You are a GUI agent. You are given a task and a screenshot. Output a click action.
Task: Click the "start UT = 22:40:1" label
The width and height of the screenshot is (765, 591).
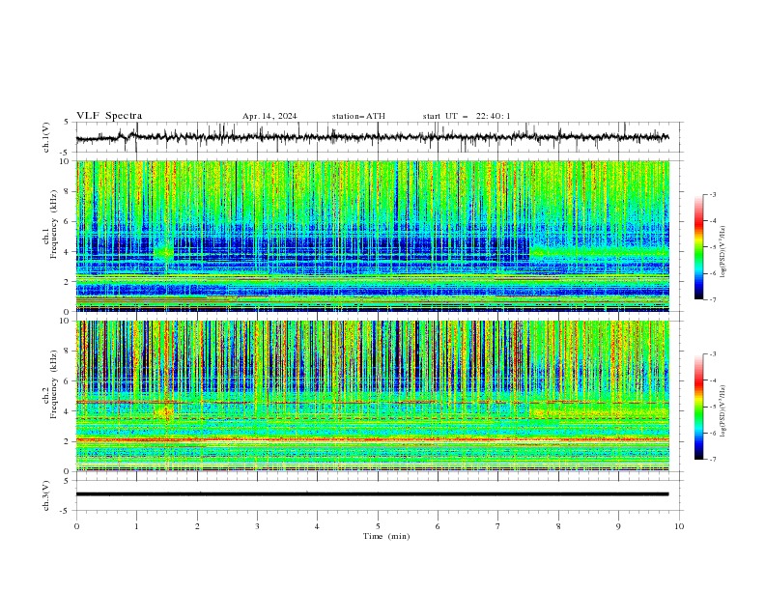pos(467,116)
